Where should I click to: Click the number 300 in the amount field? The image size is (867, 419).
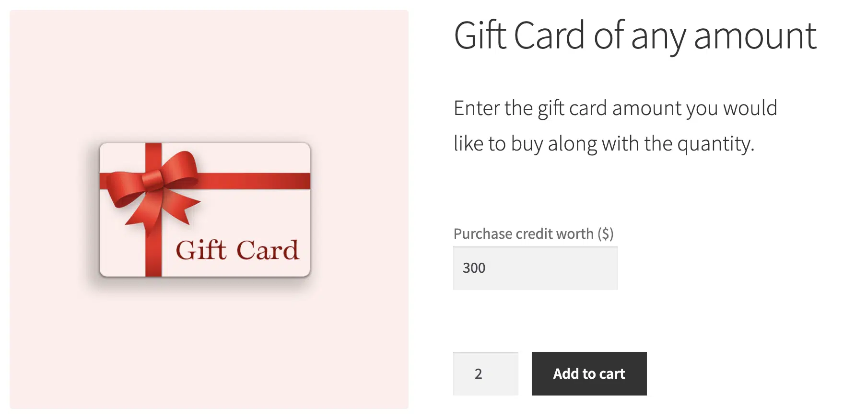[474, 268]
